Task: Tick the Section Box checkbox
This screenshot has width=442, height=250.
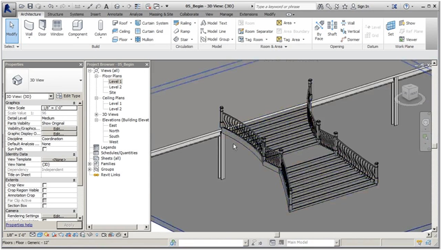Action: tap(44, 206)
